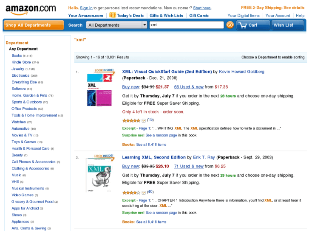This screenshot has height=231, width=309.
Task: Click Buy new for $26.10 book
Action: (130, 166)
